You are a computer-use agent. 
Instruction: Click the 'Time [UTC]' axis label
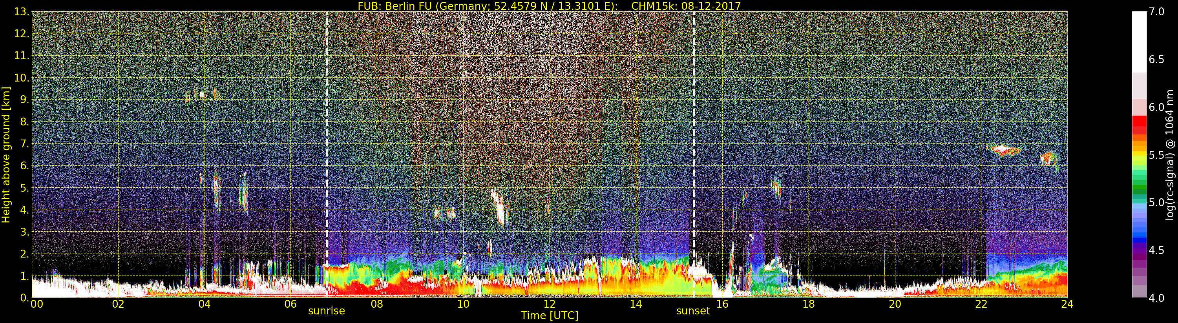pos(550,315)
